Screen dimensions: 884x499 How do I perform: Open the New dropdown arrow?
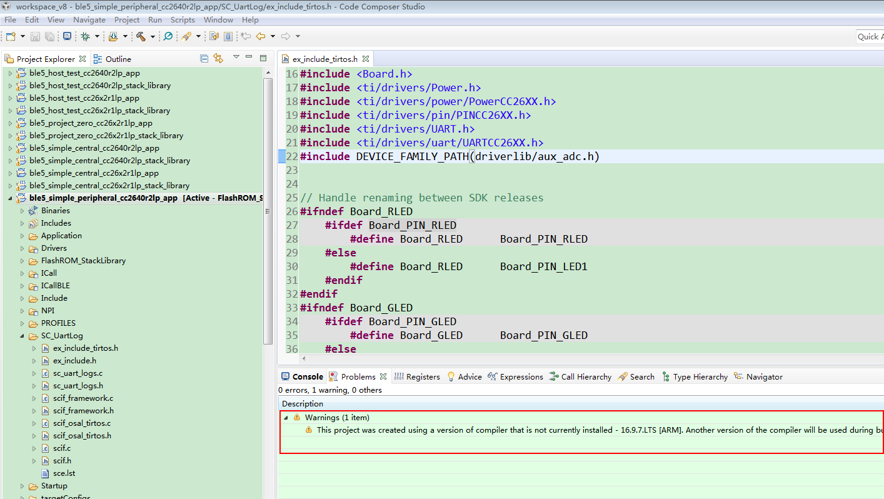23,36
